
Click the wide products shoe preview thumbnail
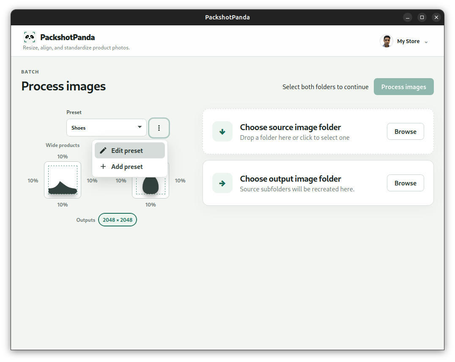tap(63, 180)
